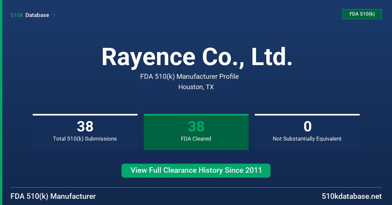Click FDA 510(k) Manufacturer Profile subtitle
The width and height of the screenshot is (392, 205).
click(189, 76)
